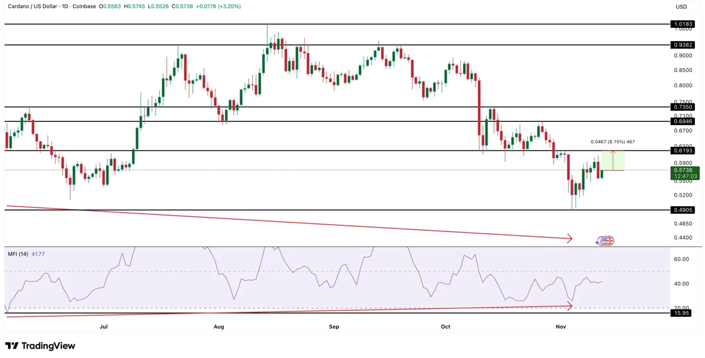Screen dimensions: 705x358
Task: Click the MFI value 41.77
Action: (39, 254)
